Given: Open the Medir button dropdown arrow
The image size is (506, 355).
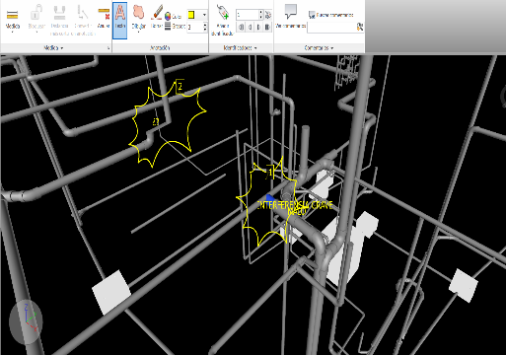Looking at the screenshot, I should [x=13, y=32].
